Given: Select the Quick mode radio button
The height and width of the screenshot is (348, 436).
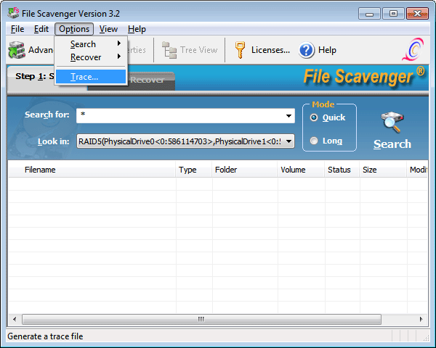Looking at the screenshot, I should click(314, 117).
